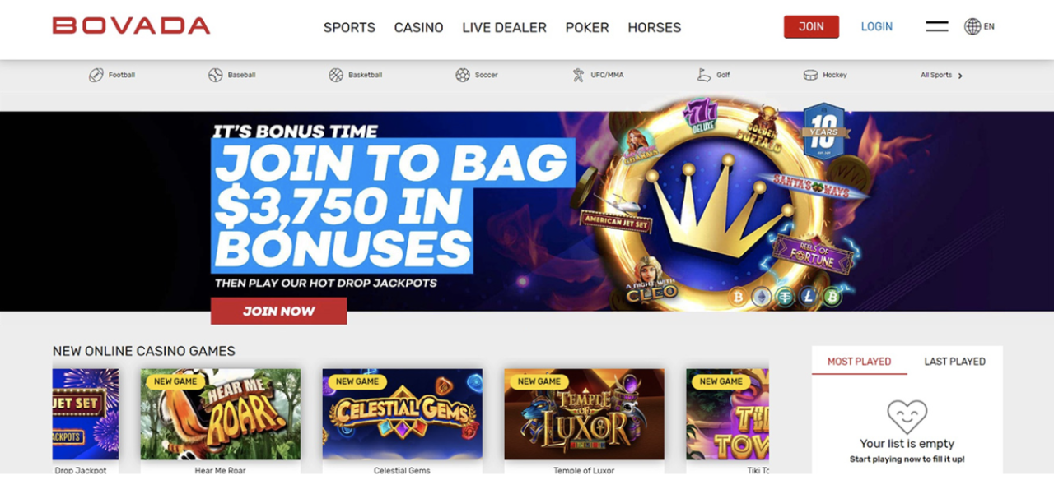Switch to the Last Played tab
Image resolution: width=1054 pixels, height=480 pixels.
954,361
